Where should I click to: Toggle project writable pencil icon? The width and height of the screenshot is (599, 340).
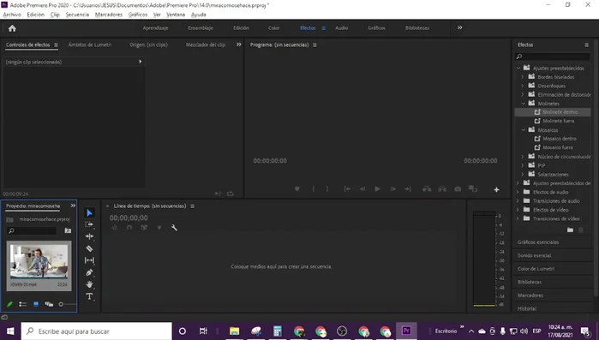click(9, 304)
